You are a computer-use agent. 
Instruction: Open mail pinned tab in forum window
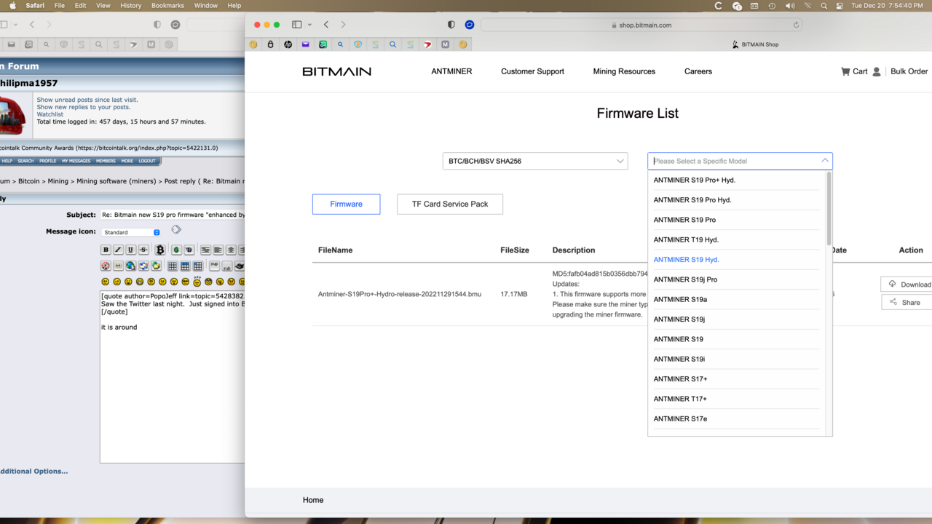pyautogui.click(x=11, y=44)
